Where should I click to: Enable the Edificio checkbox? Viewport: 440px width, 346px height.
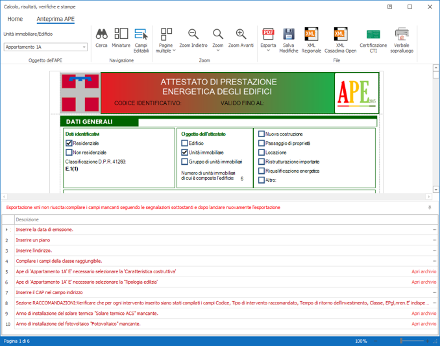tap(185, 143)
